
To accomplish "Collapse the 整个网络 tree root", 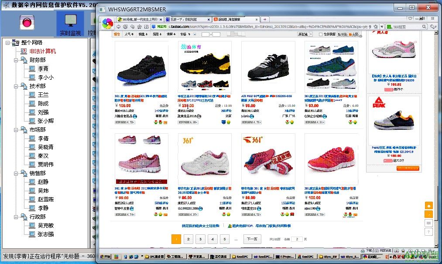I will [8, 43].
